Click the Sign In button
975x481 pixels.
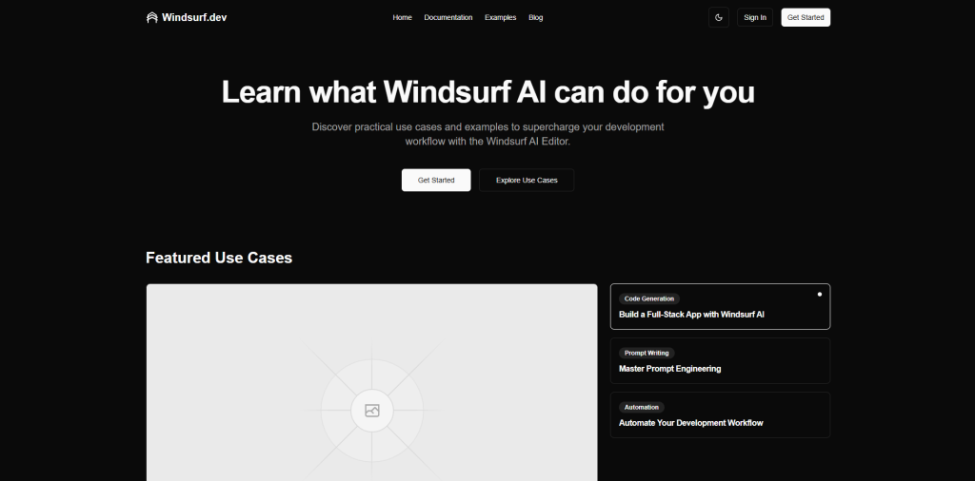point(755,17)
